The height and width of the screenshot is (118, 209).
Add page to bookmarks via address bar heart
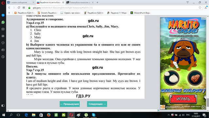tap(200, 8)
